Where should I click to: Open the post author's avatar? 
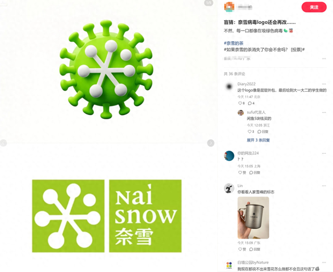[229, 7]
